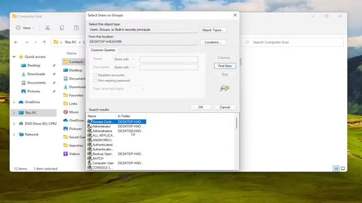Image resolution: width=362 pixels, height=203 pixels.
Task: Click the Paste icon in File Explorer toolbar
Action: (76, 28)
